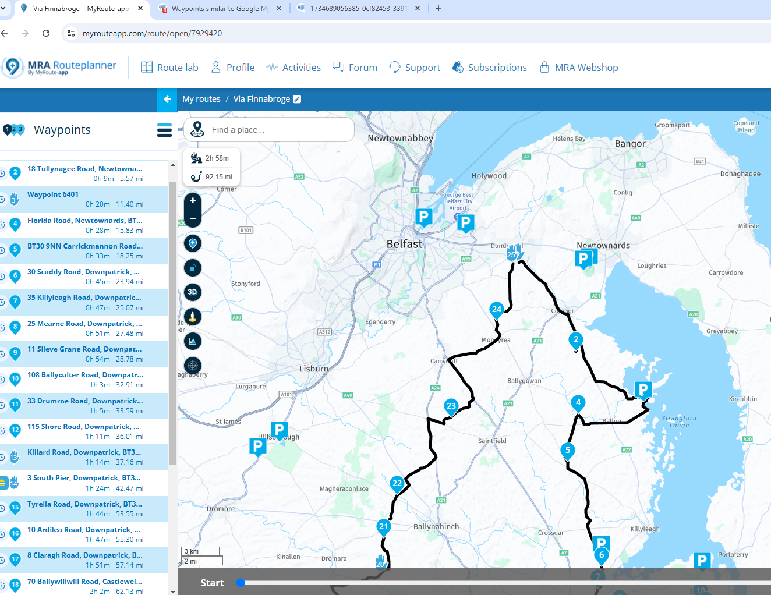This screenshot has width=771, height=595.
Task: Toggle 3D map view
Action: pos(193,292)
